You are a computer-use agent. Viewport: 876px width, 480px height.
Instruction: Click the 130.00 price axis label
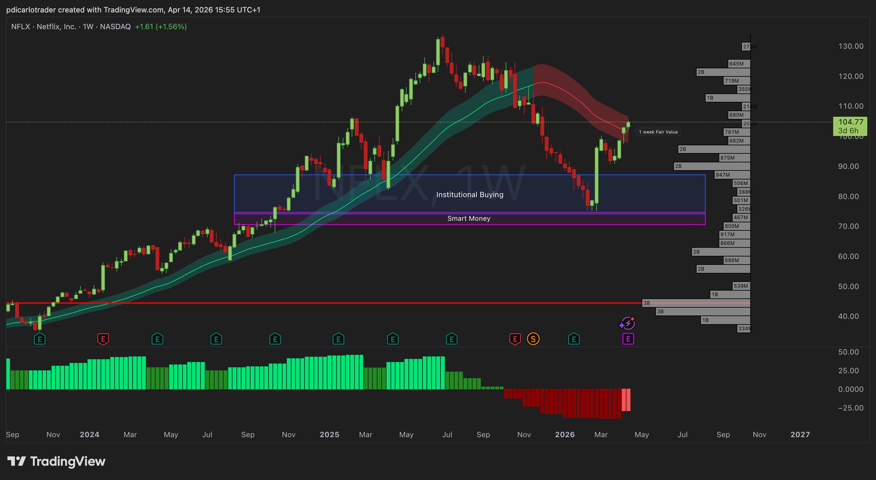[851, 46]
